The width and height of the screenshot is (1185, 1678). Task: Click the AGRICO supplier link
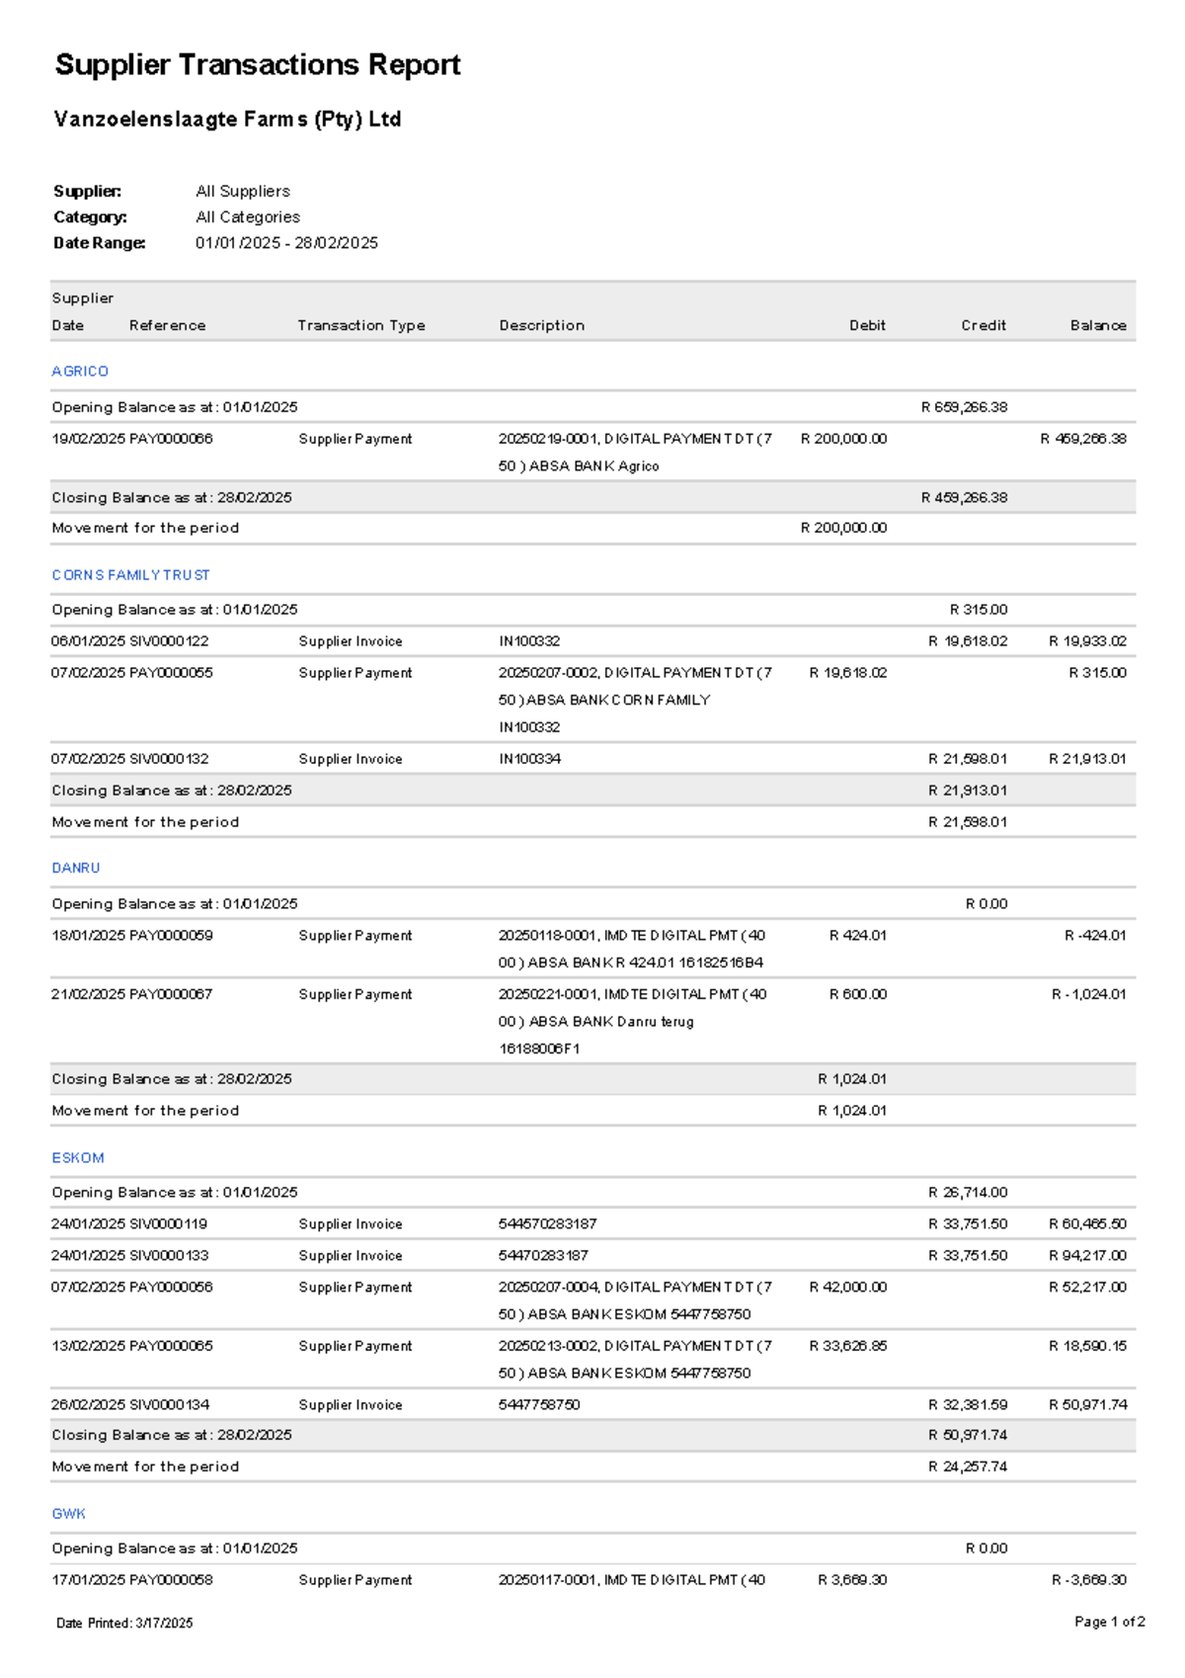coord(80,372)
